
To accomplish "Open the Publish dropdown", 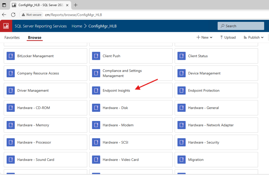I will pos(253,37).
